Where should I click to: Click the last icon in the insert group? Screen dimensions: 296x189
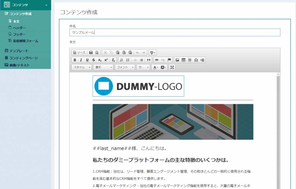point(202,60)
